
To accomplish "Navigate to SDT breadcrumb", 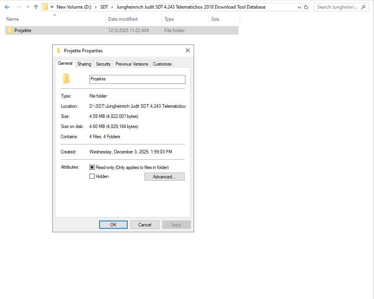I will click(104, 7).
